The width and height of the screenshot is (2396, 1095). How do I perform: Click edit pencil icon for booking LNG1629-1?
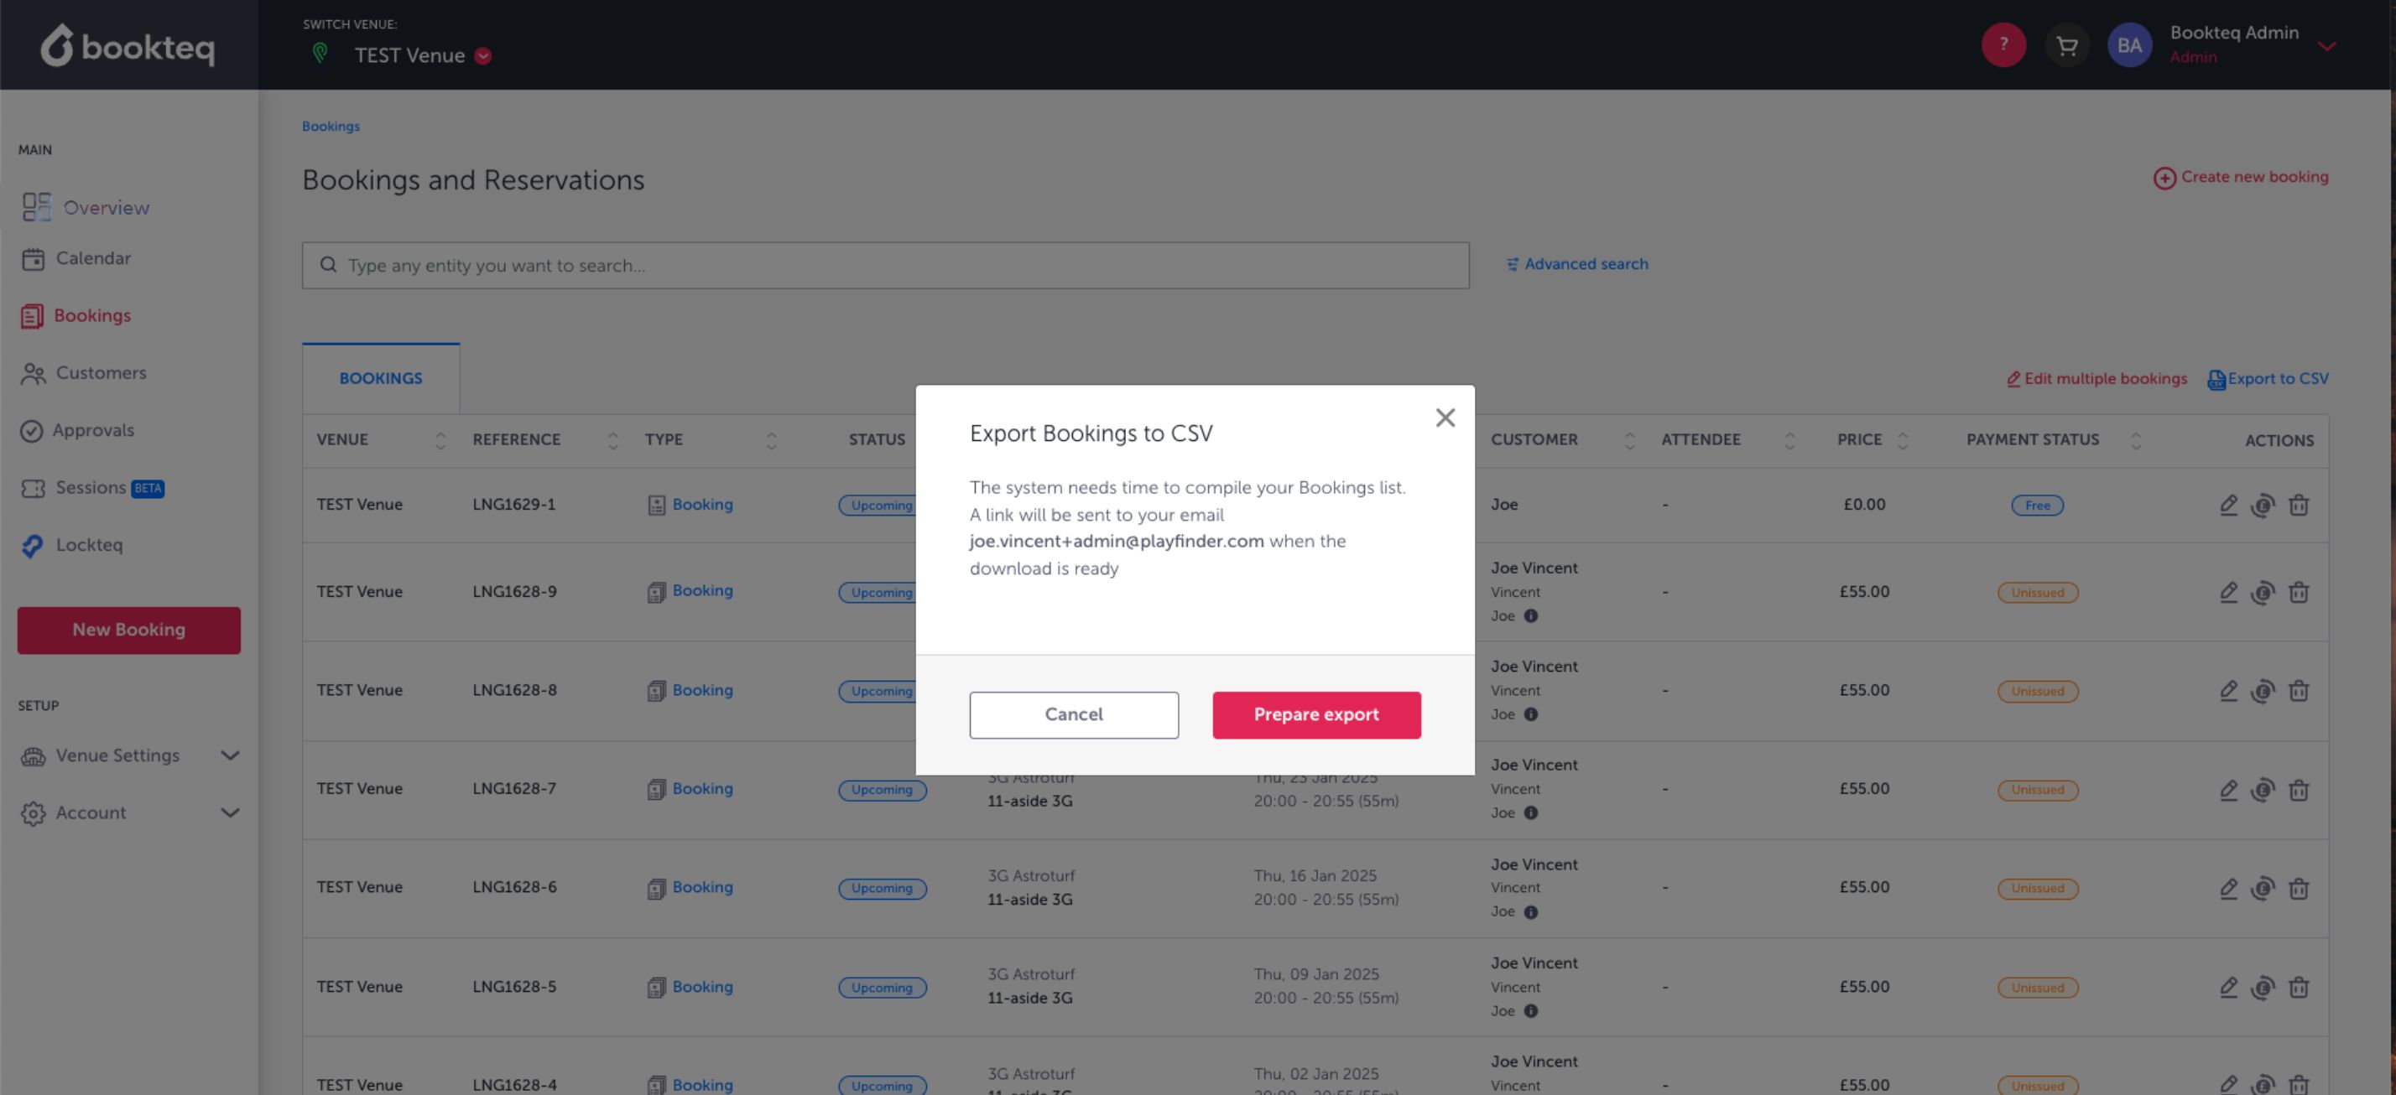tap(2227, 505)
